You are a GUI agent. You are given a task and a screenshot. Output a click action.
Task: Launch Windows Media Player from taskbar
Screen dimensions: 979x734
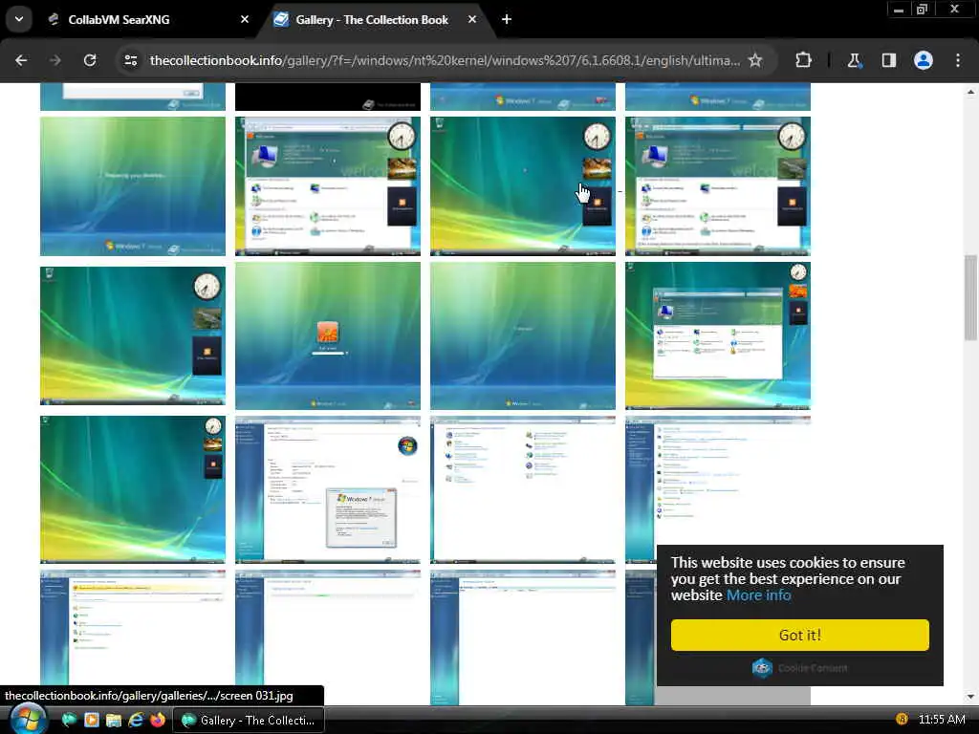[91, 721]
